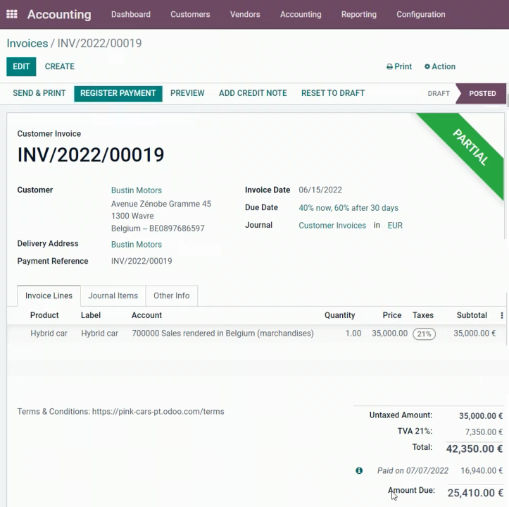Image resolution: width=509 pixels, height=507 pixels.
Task: Open the Dashboard menu
Action: [131, 14]
